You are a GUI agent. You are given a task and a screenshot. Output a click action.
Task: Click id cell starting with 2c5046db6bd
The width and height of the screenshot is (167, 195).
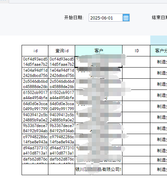pos(35,84)
